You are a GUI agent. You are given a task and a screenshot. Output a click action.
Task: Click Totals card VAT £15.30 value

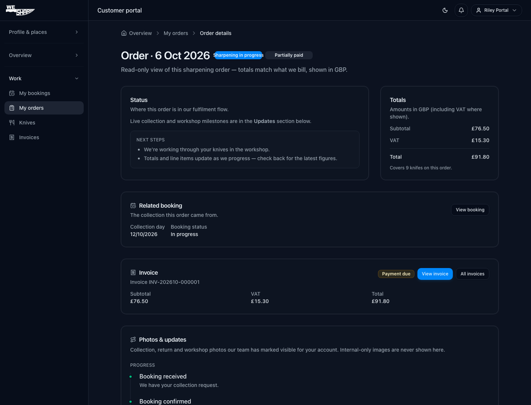(480, 140)
